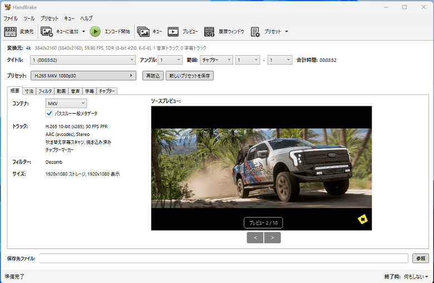Click the HandBrake app icon in title bar
The width and height of the screenshot is (434, 283).
click(7, 7)
